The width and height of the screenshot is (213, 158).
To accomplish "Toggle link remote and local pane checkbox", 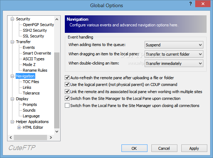I will tap(67, 92).
